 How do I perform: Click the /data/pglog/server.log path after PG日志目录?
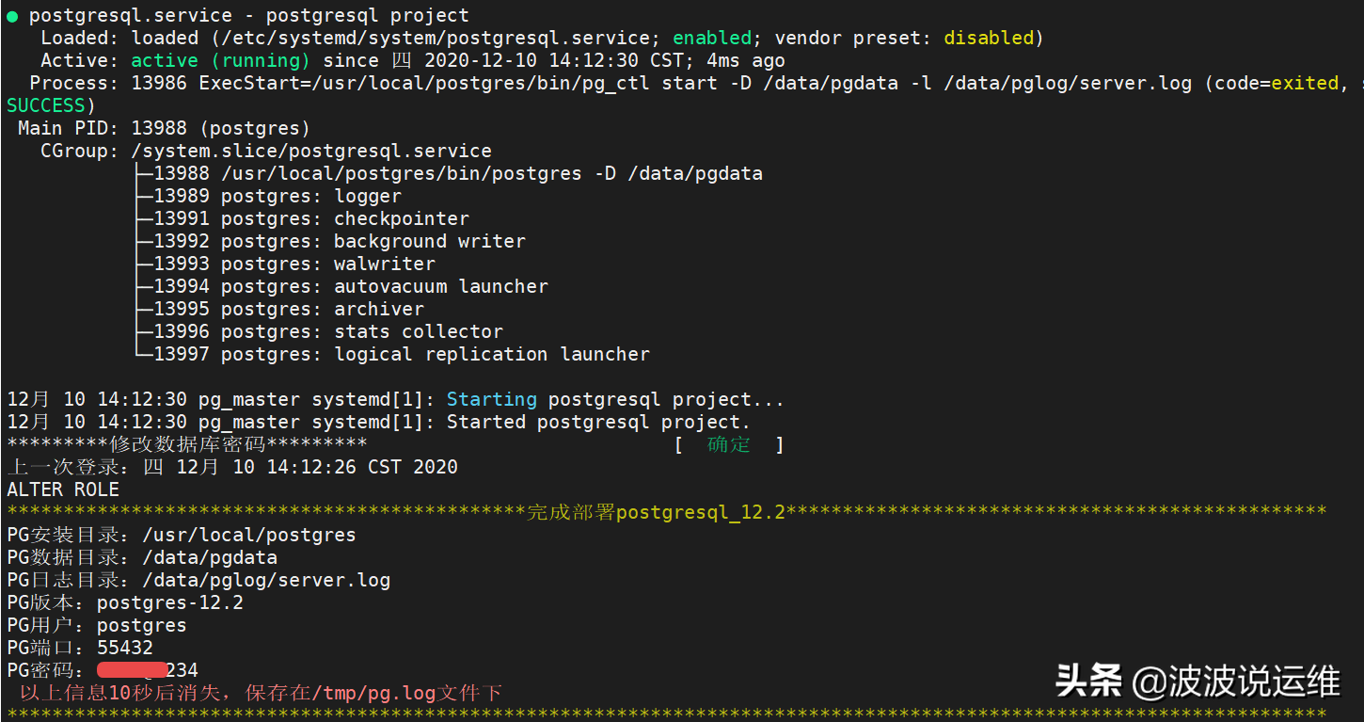[266, 581]
